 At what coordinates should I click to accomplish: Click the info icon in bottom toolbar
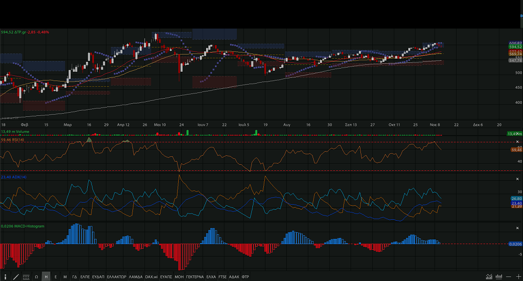(6, 277)
